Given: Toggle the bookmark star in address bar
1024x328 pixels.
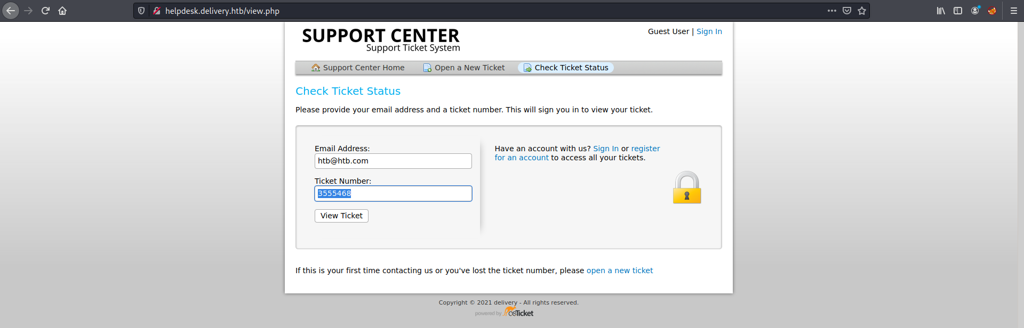Looking at the screenshot, I should pos(862,10).
